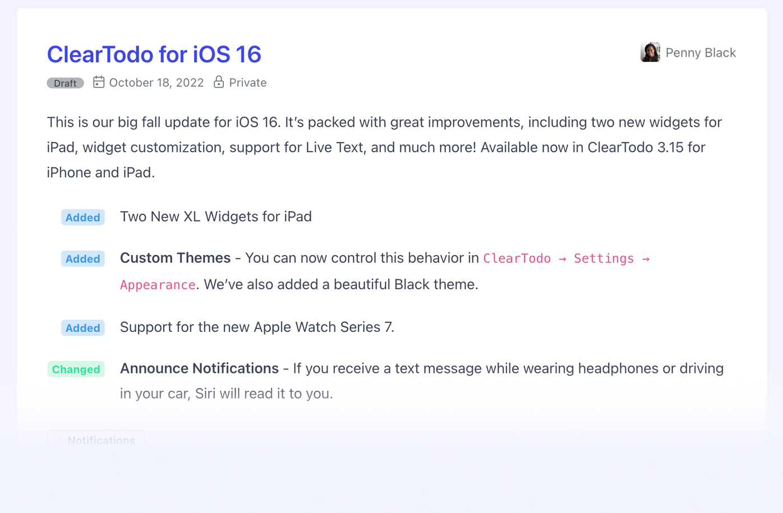Click the calendar icon beside the date

tap(99, 82)
